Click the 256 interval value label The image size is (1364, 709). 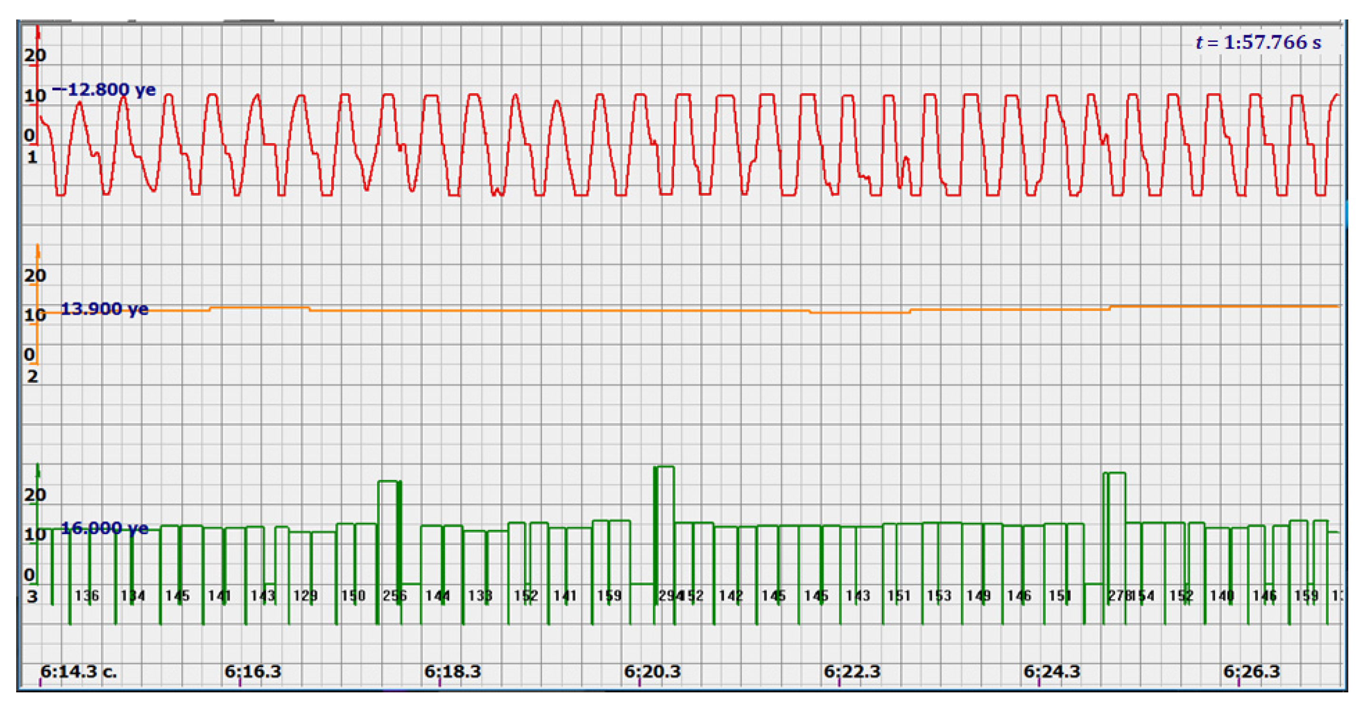[x=395, y=596]
